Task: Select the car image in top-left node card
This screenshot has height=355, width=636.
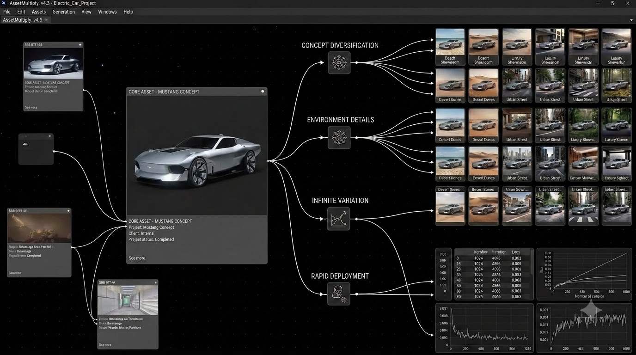Action: (53, 63)
